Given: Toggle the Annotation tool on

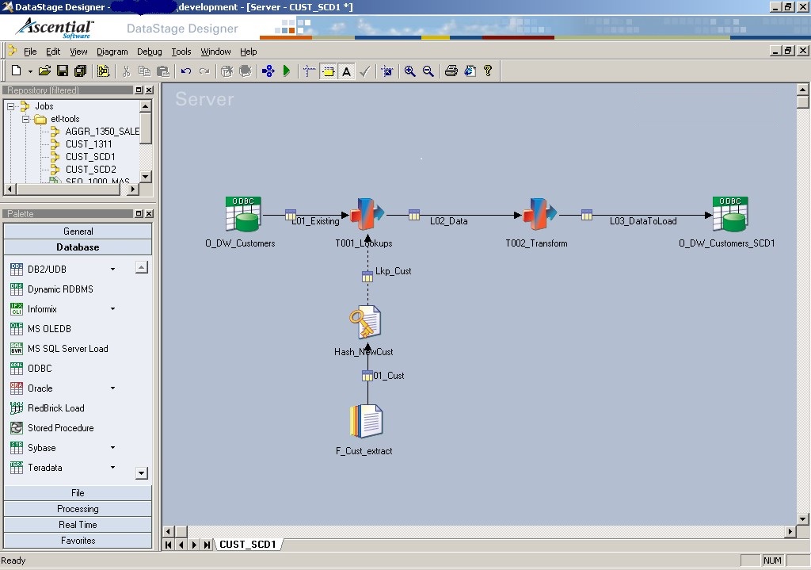Looking at the screenshot, I should click(346, 71).
